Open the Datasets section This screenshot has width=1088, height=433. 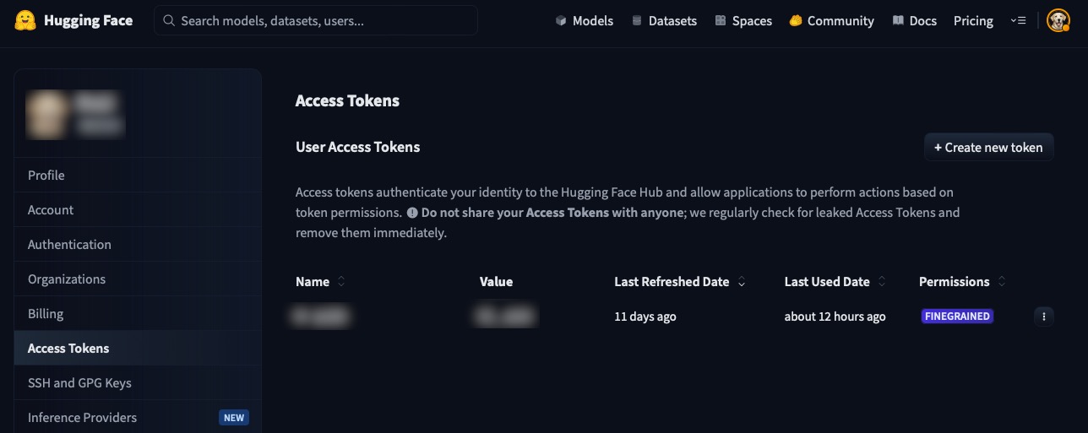click(664, 20)
